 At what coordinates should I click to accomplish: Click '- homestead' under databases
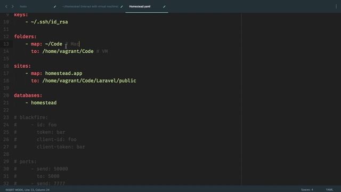pyautogui.click(x=41, y=103)
